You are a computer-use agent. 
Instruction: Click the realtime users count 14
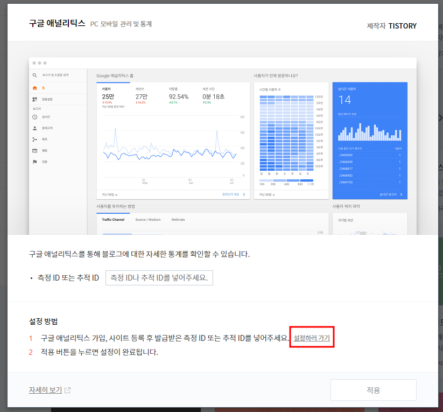344,100
